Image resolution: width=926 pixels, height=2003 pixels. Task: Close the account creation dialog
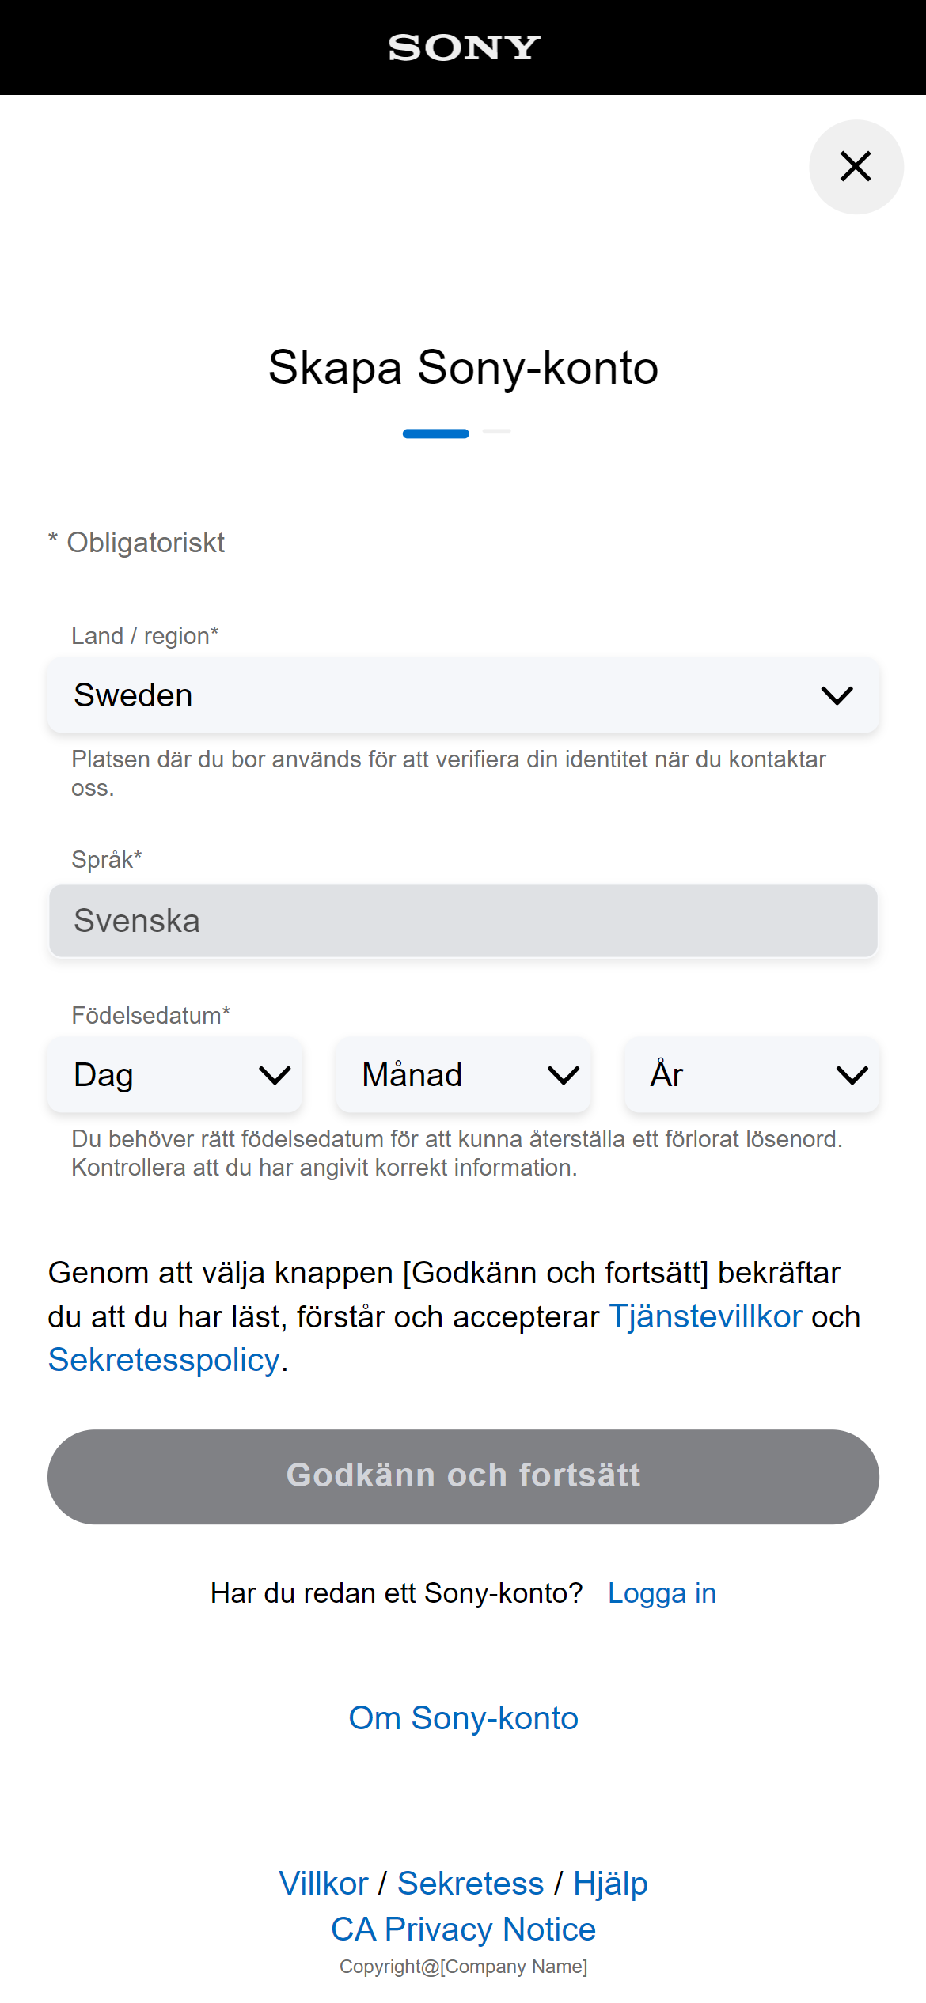tap(855, 167)
